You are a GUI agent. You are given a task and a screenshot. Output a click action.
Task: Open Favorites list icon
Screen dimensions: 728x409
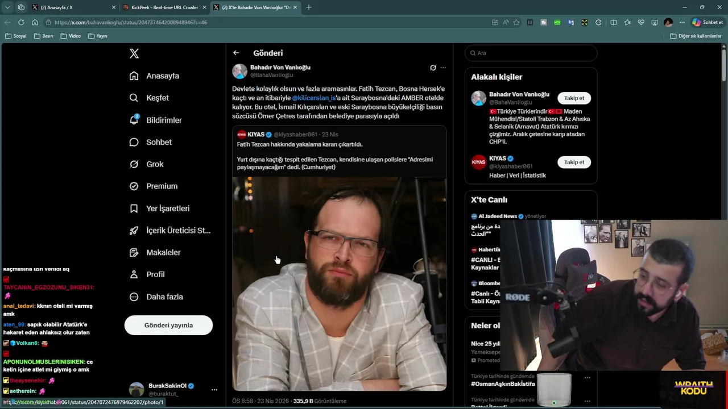pos(627,22)
